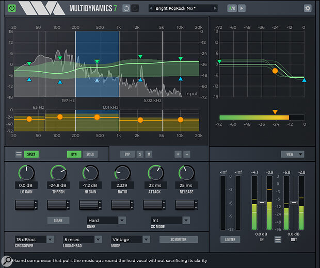
Task: Select next preset arrow
Action: tap(215, 8)
